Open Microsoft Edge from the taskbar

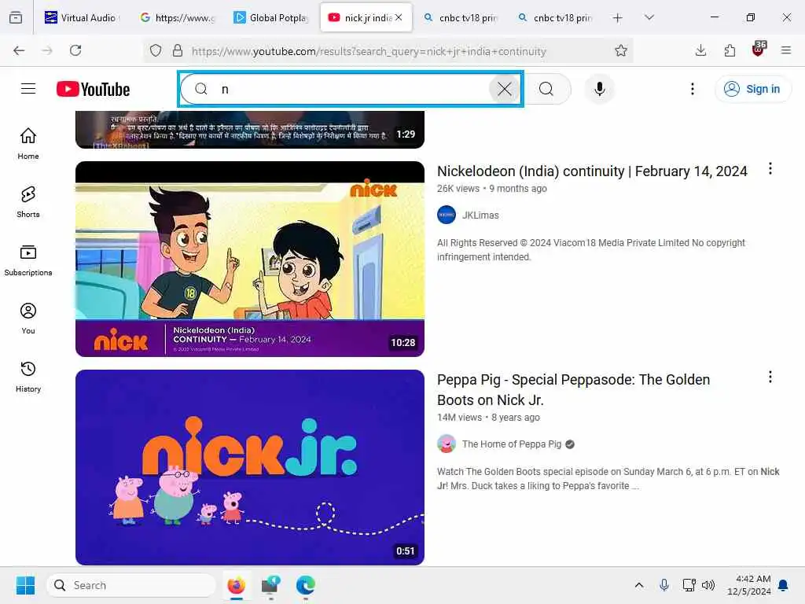coord(306,585)
